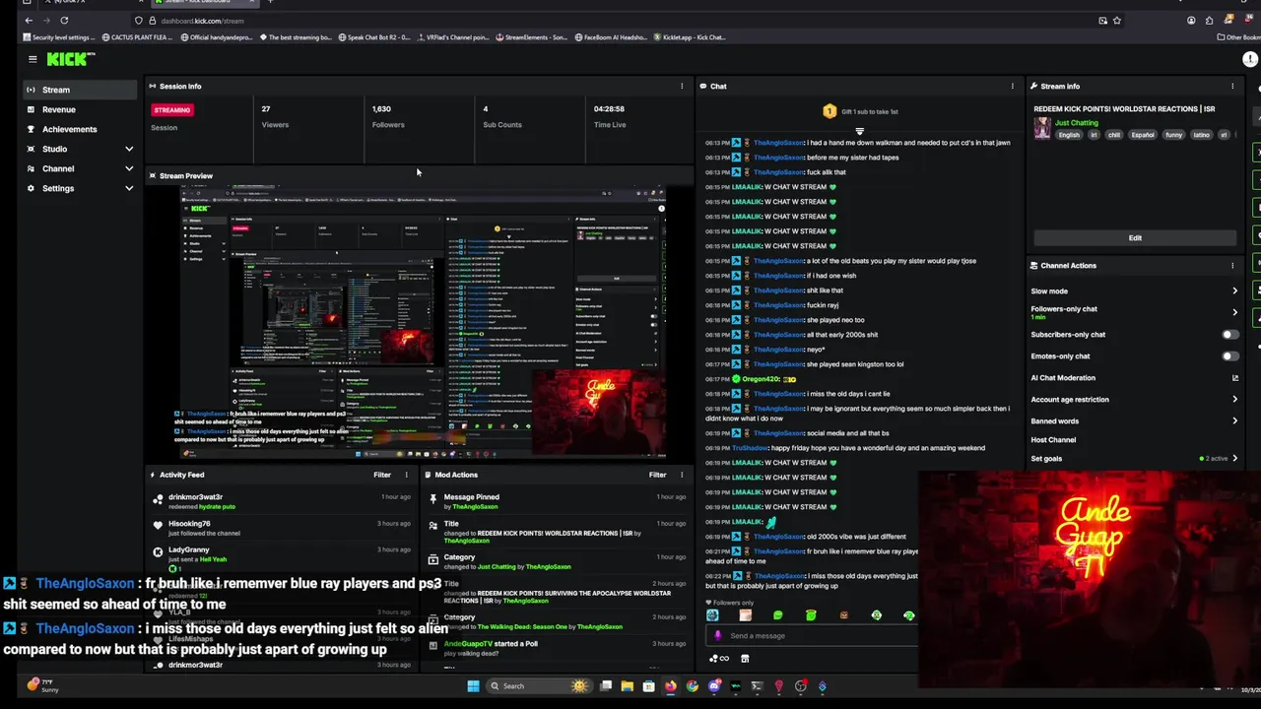Select the Español stream tag

[1142, 135]
